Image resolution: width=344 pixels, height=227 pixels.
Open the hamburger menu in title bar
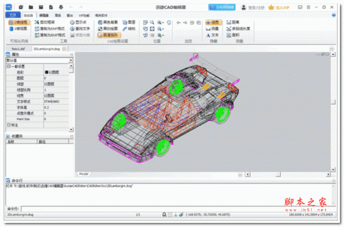coord(308,7)
